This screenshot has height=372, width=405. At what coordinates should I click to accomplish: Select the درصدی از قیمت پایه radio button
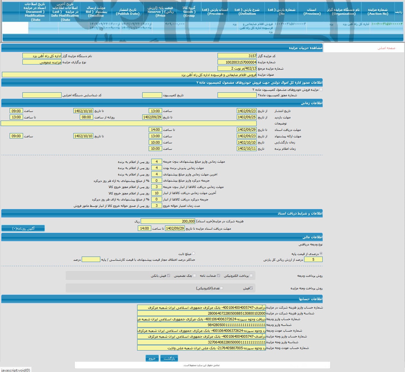tap(321, 253)
